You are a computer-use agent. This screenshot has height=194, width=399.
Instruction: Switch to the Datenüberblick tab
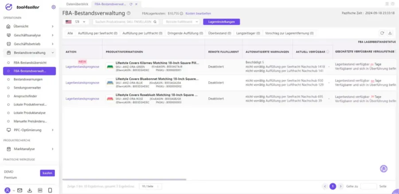(77, 4)
